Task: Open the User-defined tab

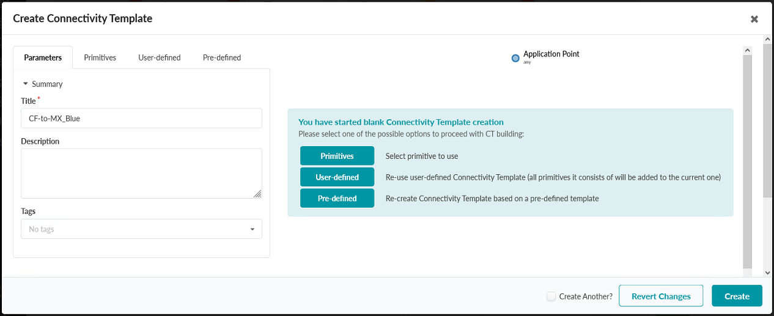Action: (x=160, y=57)
